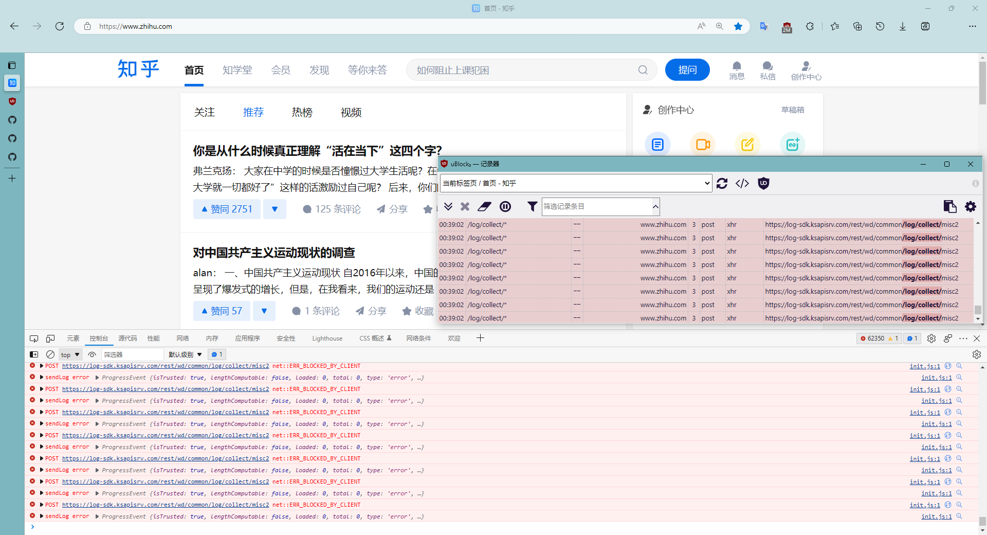The width and height of the screenshot is (987, 535).
Task: Clear the console with the circle-slash icon
Action: point(50,354)
